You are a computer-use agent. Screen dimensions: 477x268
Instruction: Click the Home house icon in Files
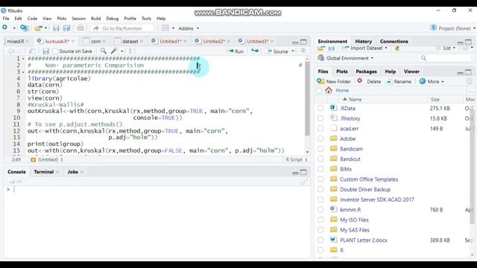(329, 90)
